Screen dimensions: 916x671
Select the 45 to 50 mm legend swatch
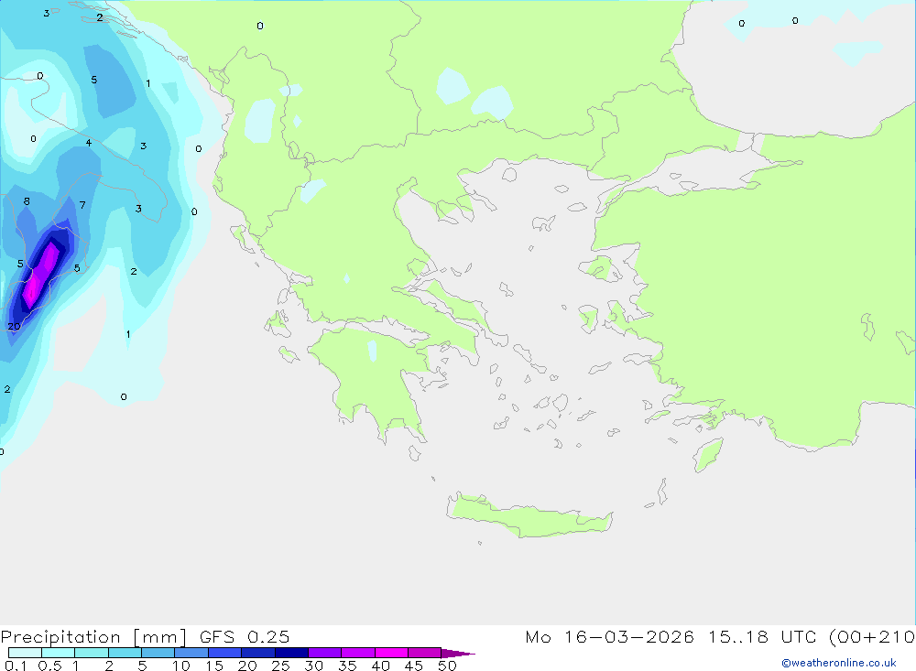(x=425, y=653)
